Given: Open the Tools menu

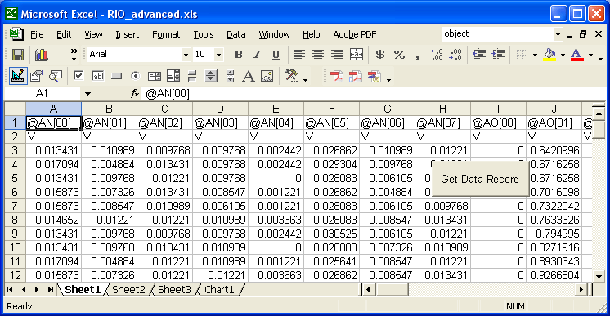Looking at the screenshot, I should 204,34.
